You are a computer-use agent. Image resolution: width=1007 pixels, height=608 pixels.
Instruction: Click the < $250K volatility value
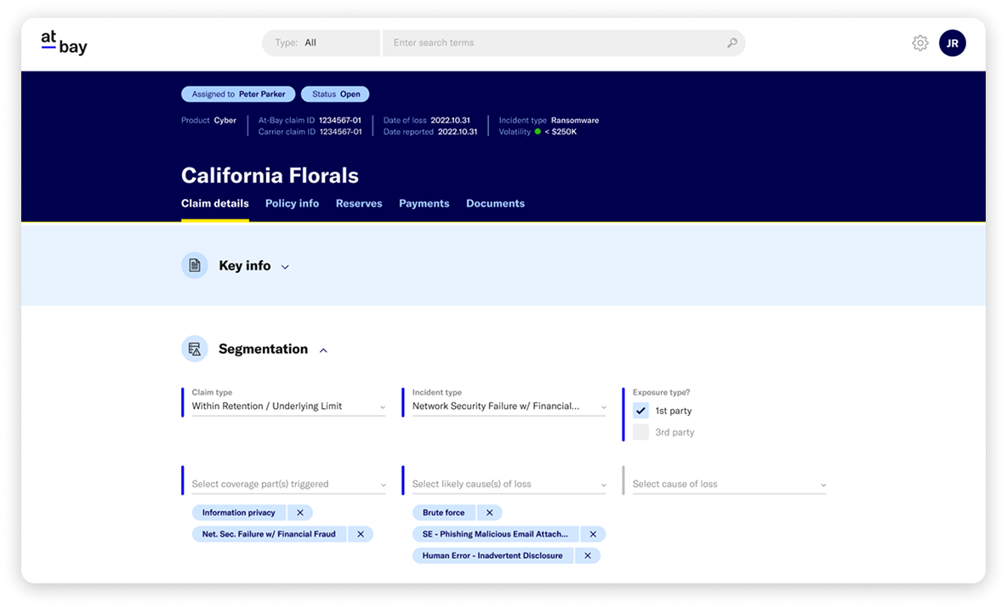pyautogui.click(x=560, y=132)
